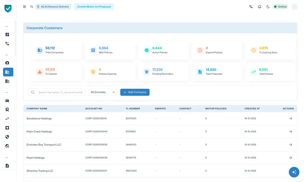The width and height of the screenshot is (304, 182).
Task: Toggle the hamburger menu icon
Action: (x=24, y=6)
